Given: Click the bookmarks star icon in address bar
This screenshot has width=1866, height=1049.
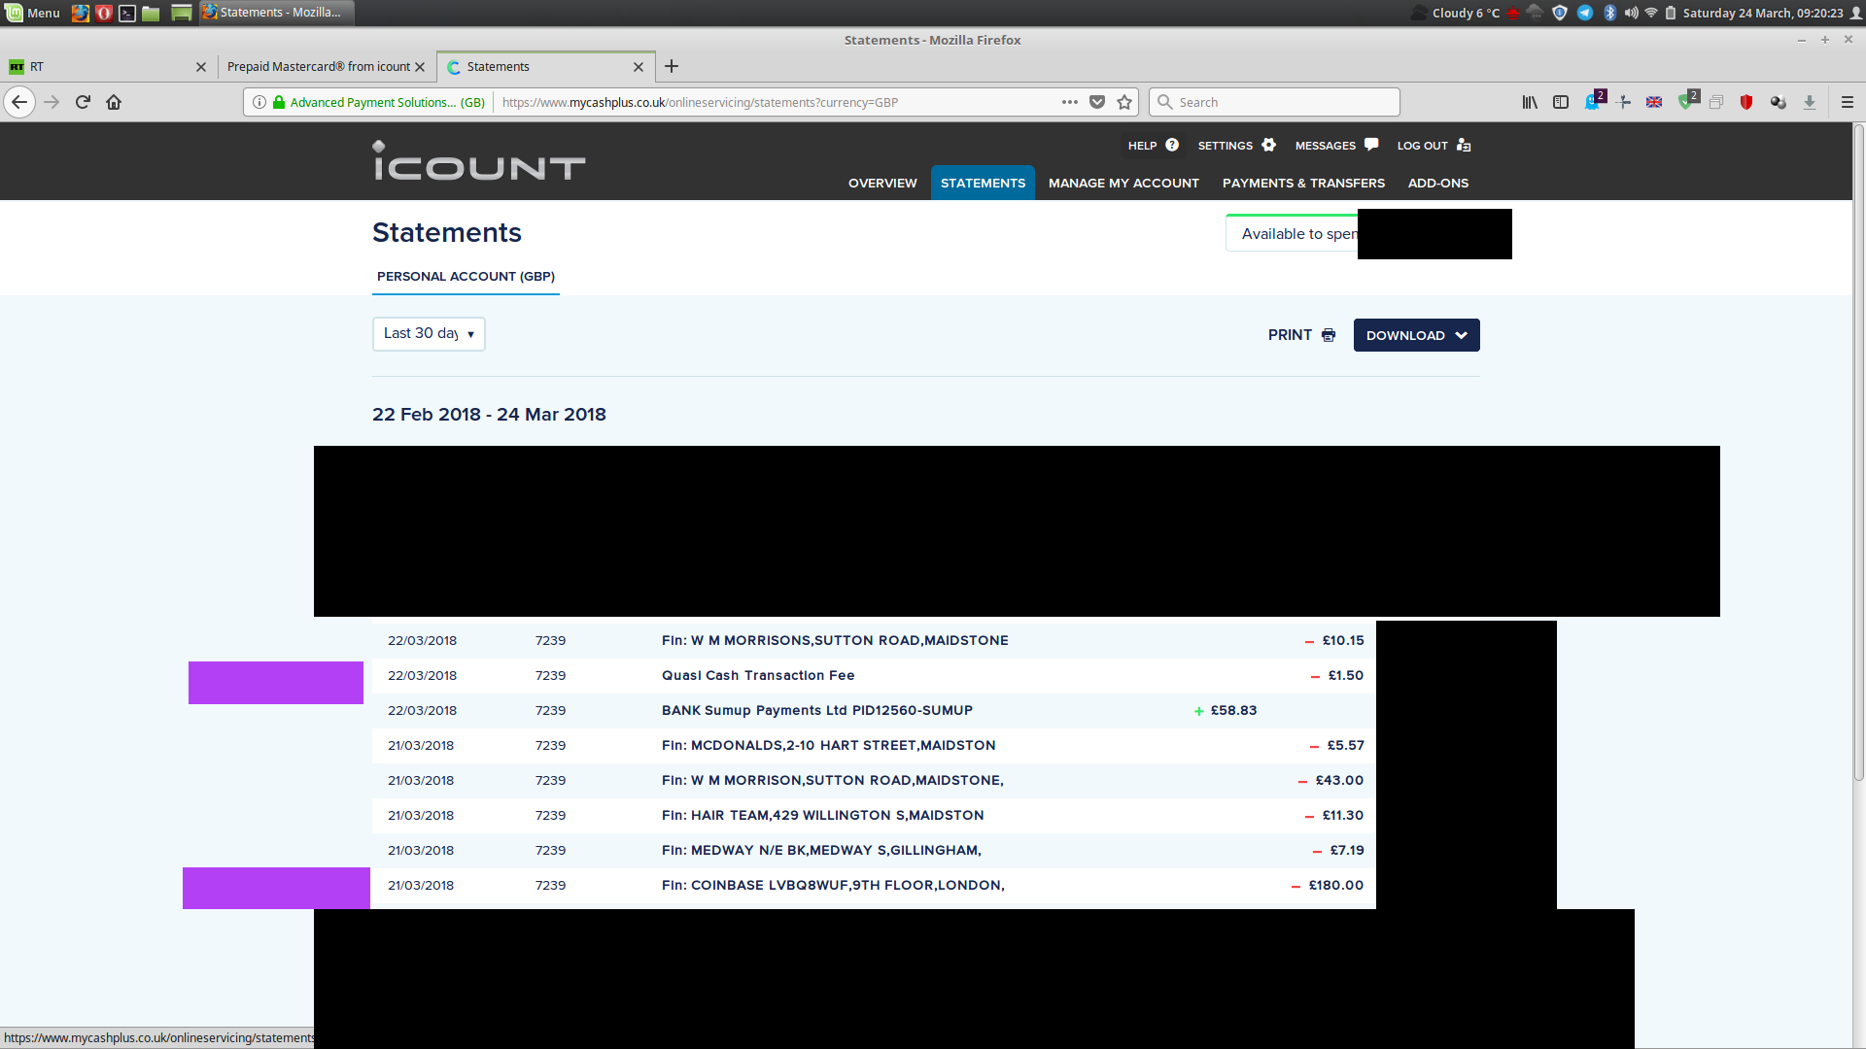Looking at the screenshot, I should (x=1123, y=101).
